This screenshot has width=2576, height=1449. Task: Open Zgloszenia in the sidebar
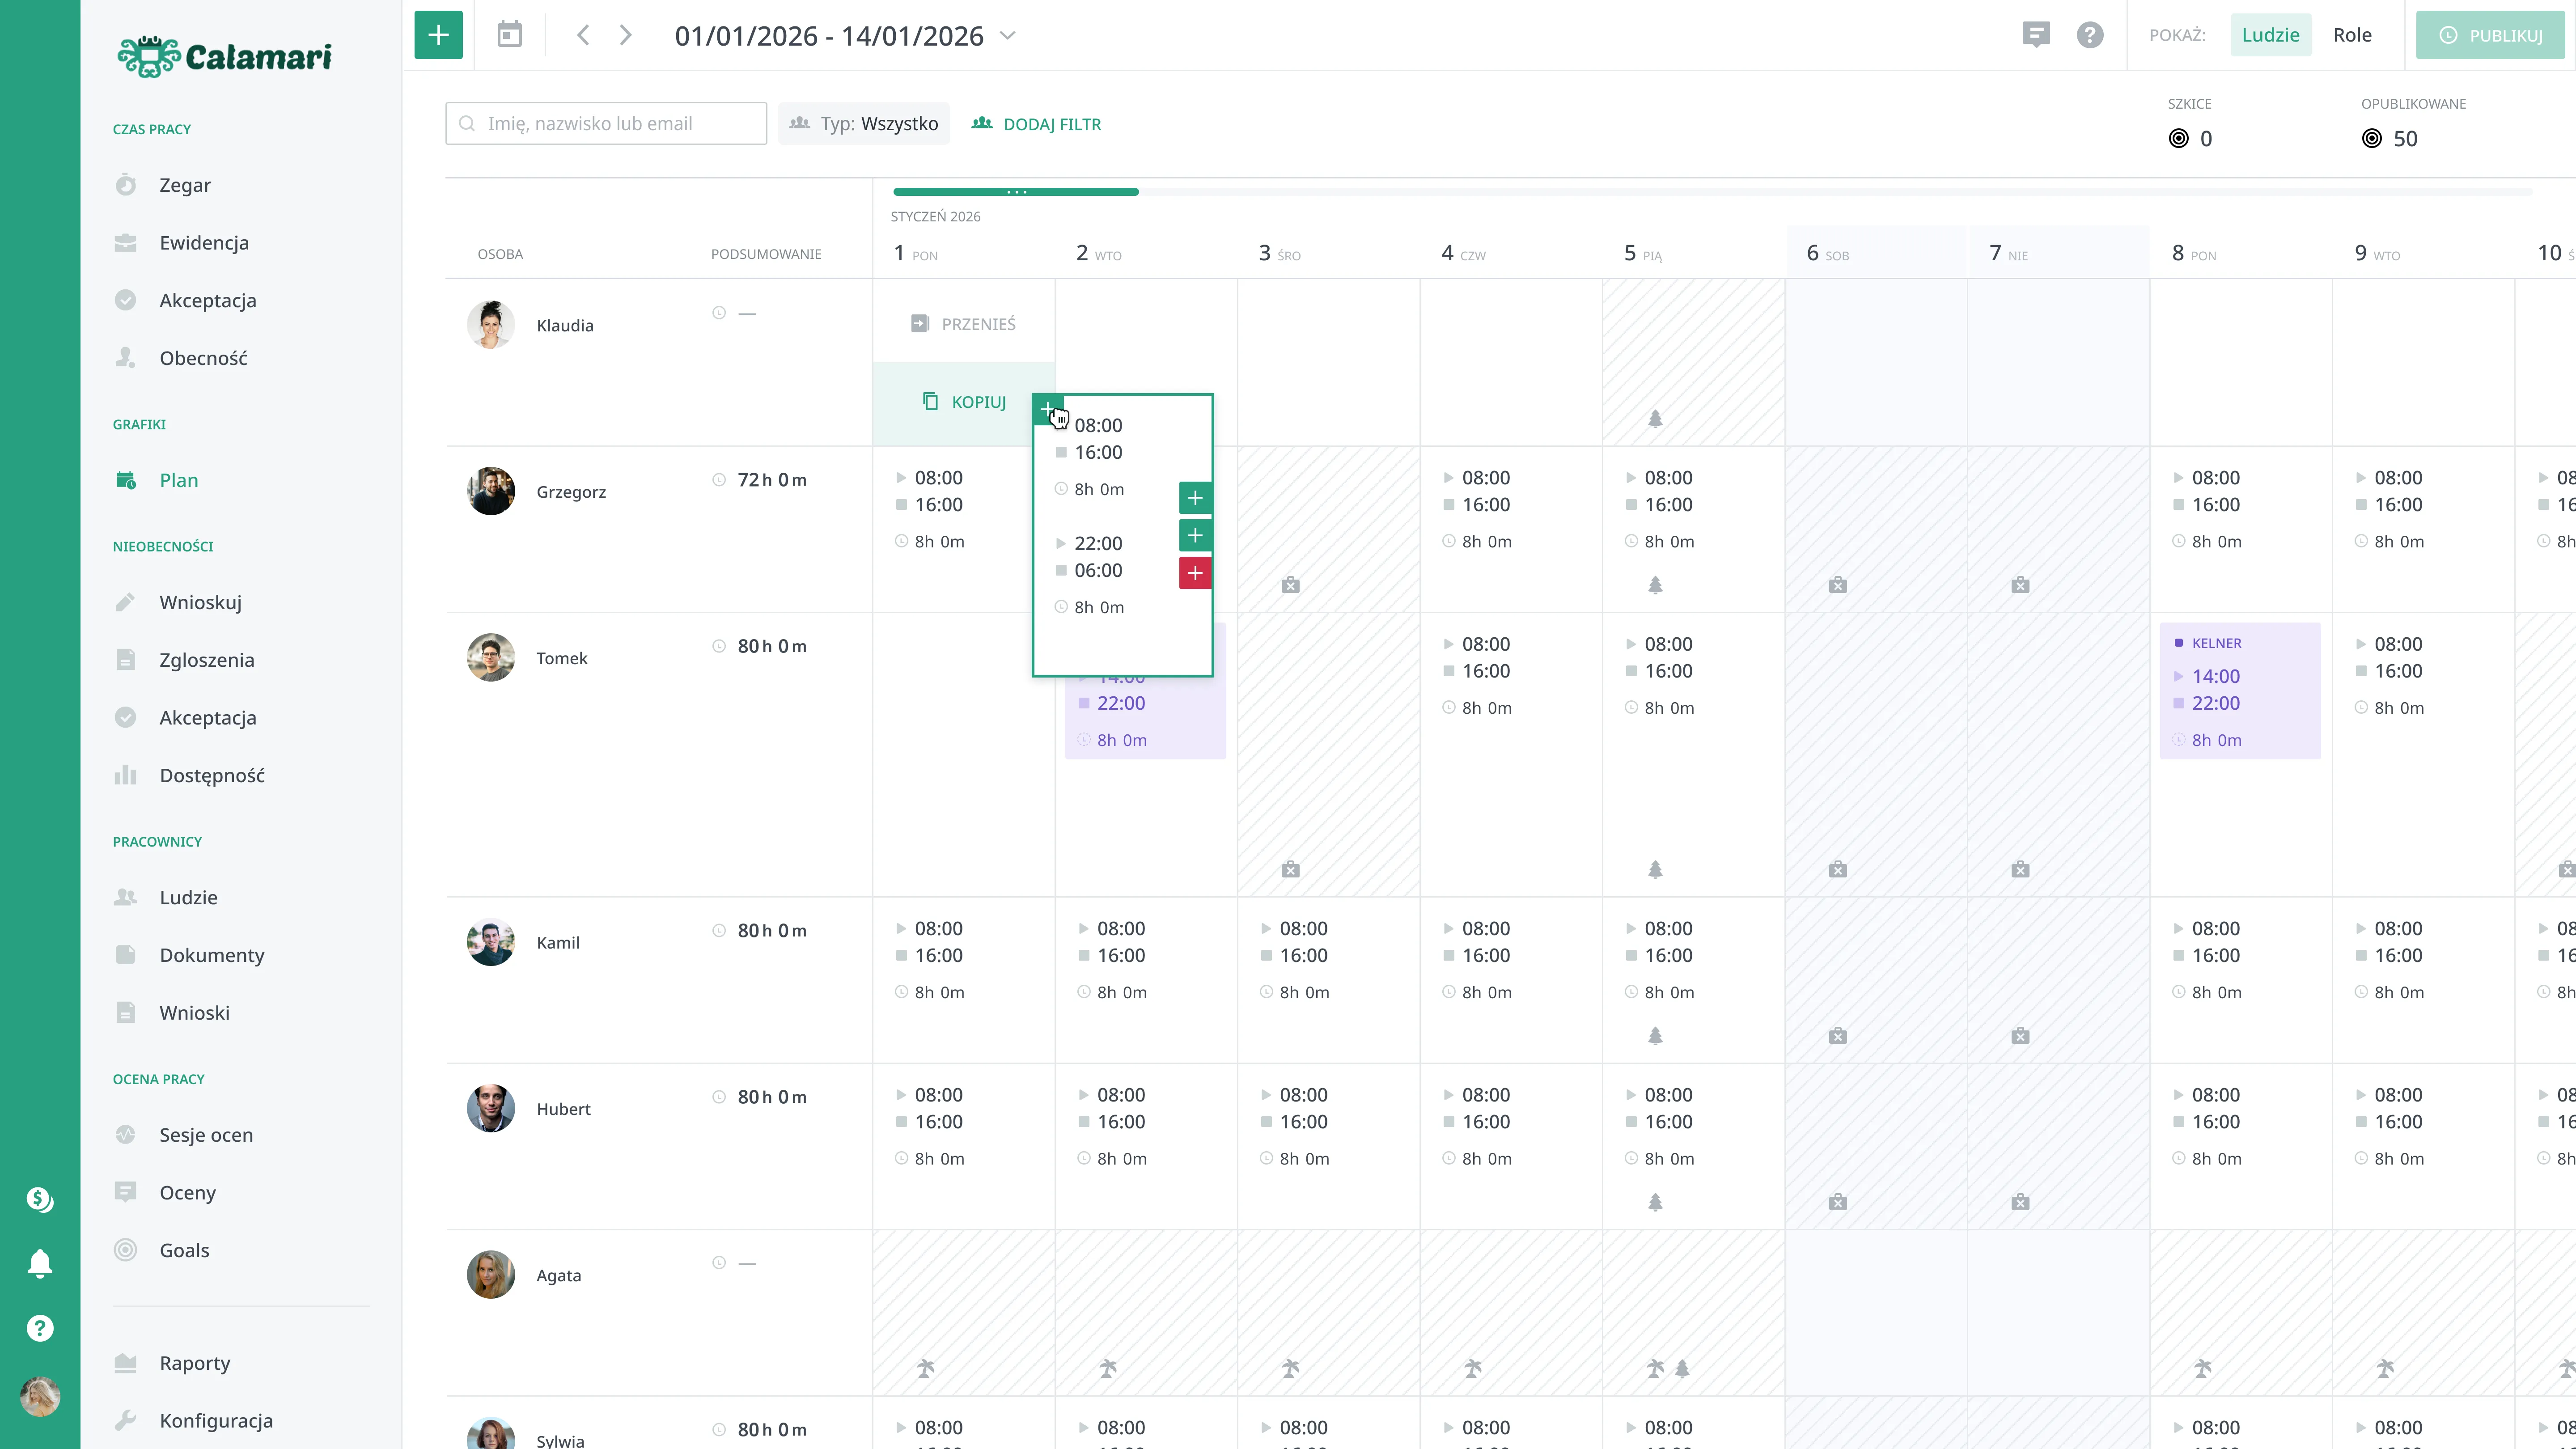[207, 660]
